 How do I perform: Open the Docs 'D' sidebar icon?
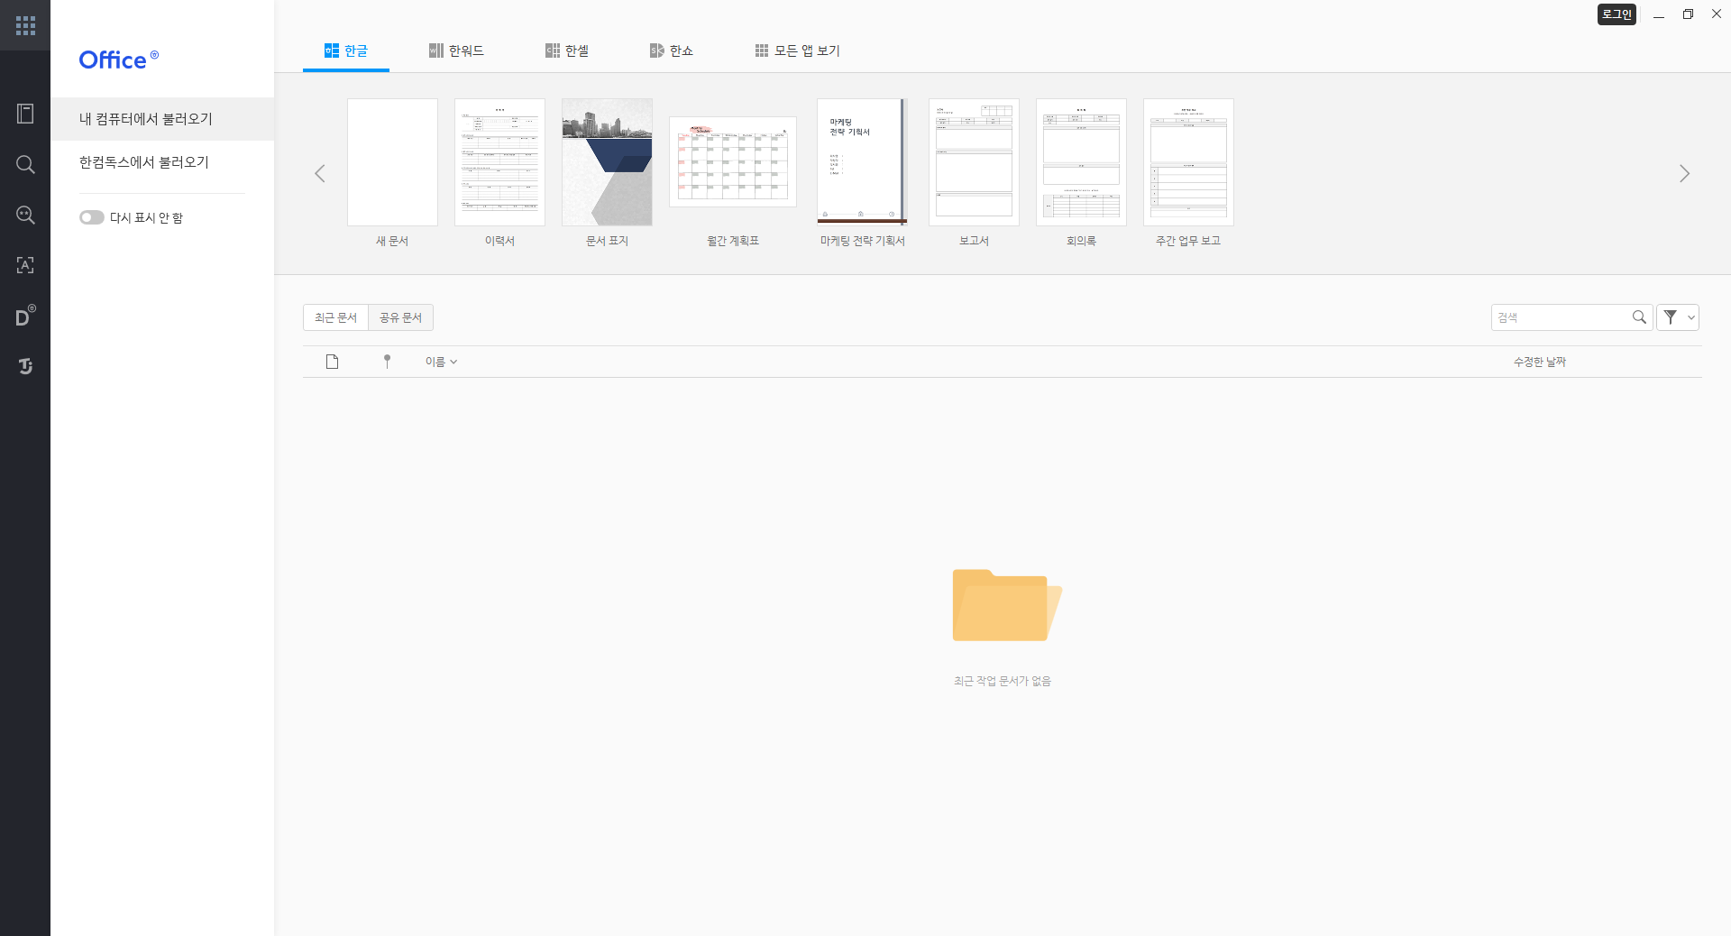[x=25, y=316]
